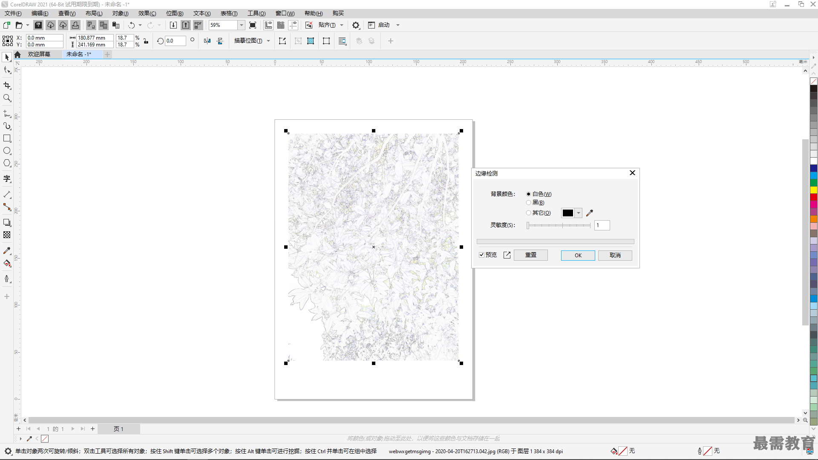Open the 工具(O) menu

[256, 13]
